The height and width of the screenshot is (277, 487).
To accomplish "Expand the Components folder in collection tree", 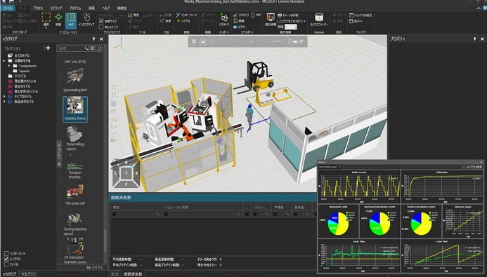I will pos(9,66).
